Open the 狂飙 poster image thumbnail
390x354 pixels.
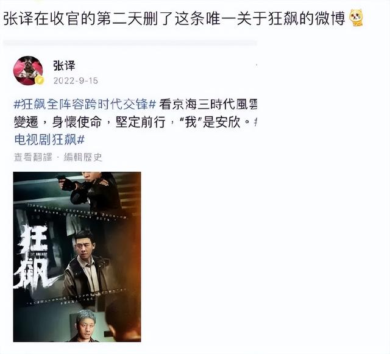[77, 257]
